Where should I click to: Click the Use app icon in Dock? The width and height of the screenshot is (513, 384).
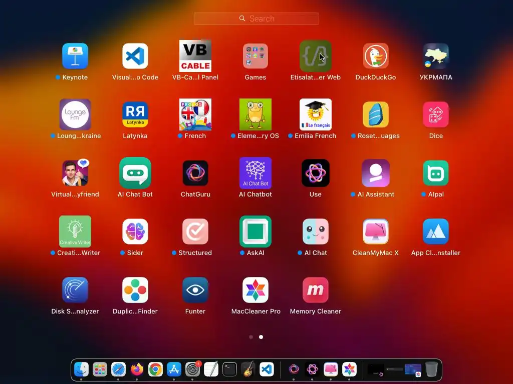click(x=312, y=369)
